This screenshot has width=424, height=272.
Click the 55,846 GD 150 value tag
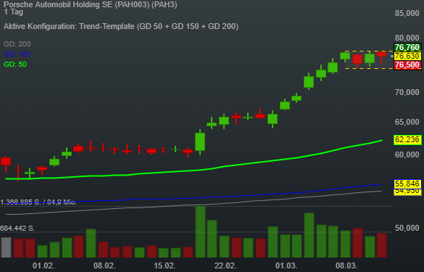click(x=407, y=184)
